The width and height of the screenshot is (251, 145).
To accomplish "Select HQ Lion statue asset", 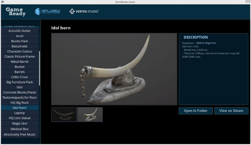I will tap(19, 118).
